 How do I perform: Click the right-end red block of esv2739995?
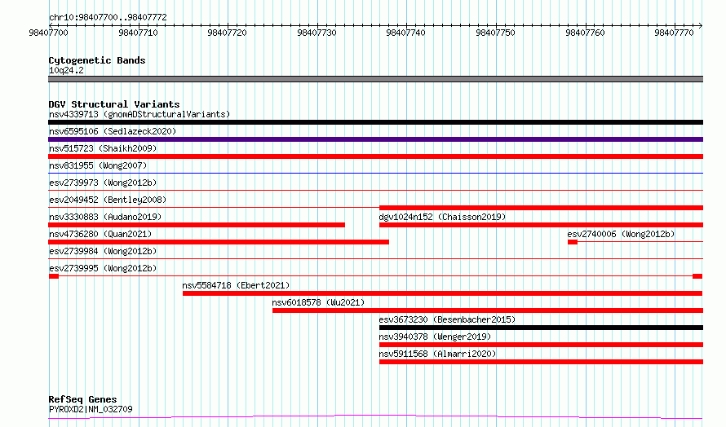coord(697,276)
